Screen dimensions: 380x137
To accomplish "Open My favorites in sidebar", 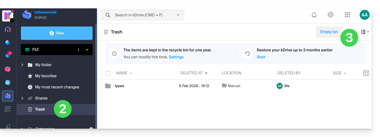I will (46, 76).
